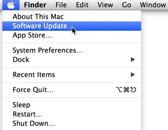Image resolution: width=168 pixels, height=130 pixels.
Task: Put the Mac to Sleep
Action: (x=21, y=105)
